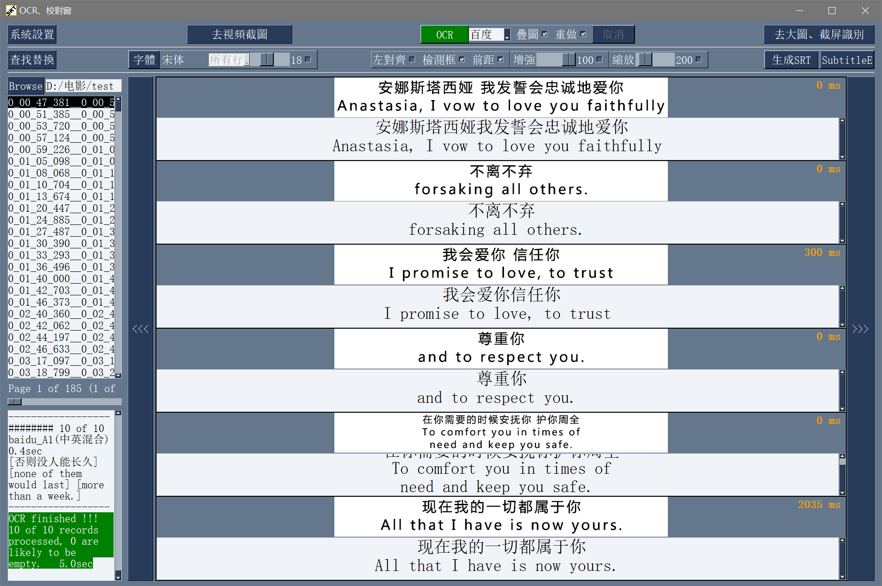Click file list scrollbar down arrow
Screen dimensions: 882x586
click(x=118, y=375)
